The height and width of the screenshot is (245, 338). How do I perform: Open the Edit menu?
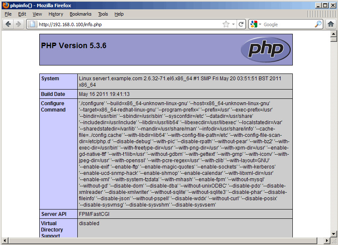click(x=22, y=14)
